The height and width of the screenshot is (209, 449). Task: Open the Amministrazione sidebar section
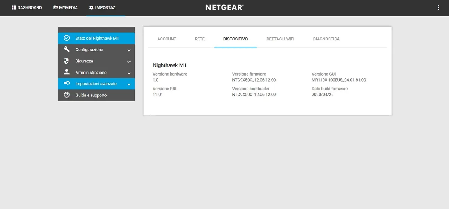pos(97,73)
